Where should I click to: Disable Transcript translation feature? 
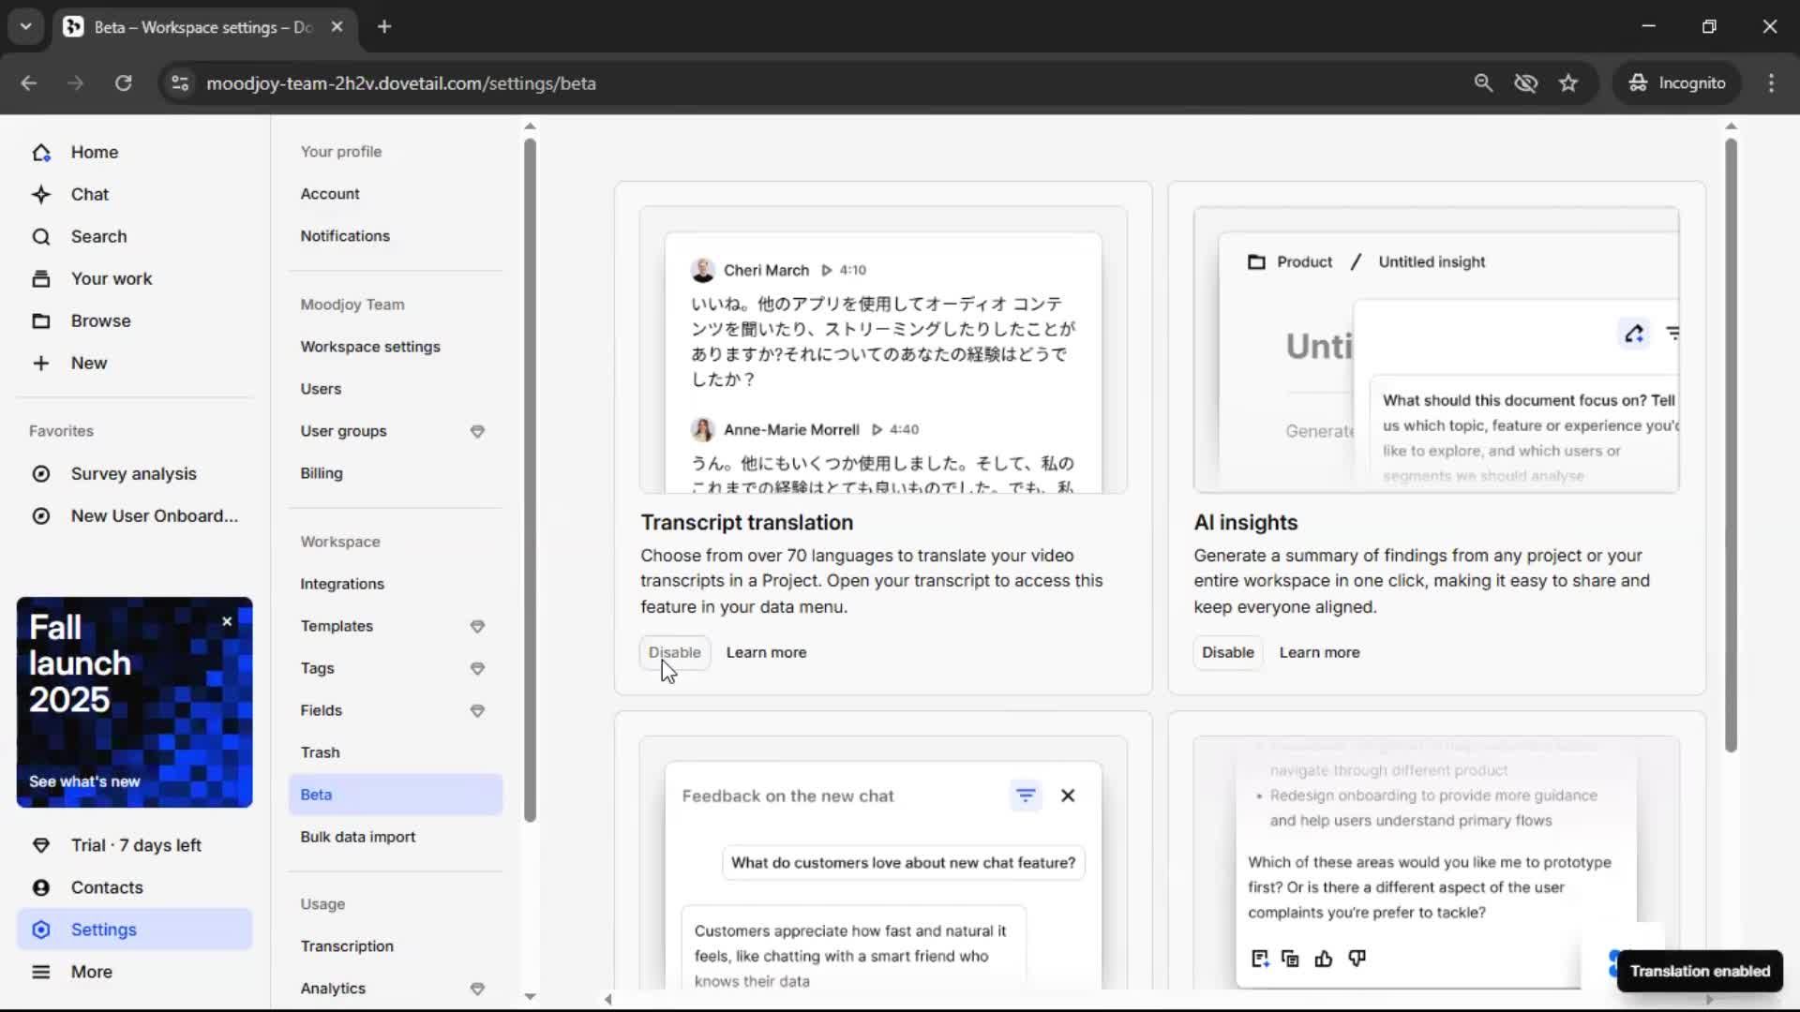(x=674, y=652)
